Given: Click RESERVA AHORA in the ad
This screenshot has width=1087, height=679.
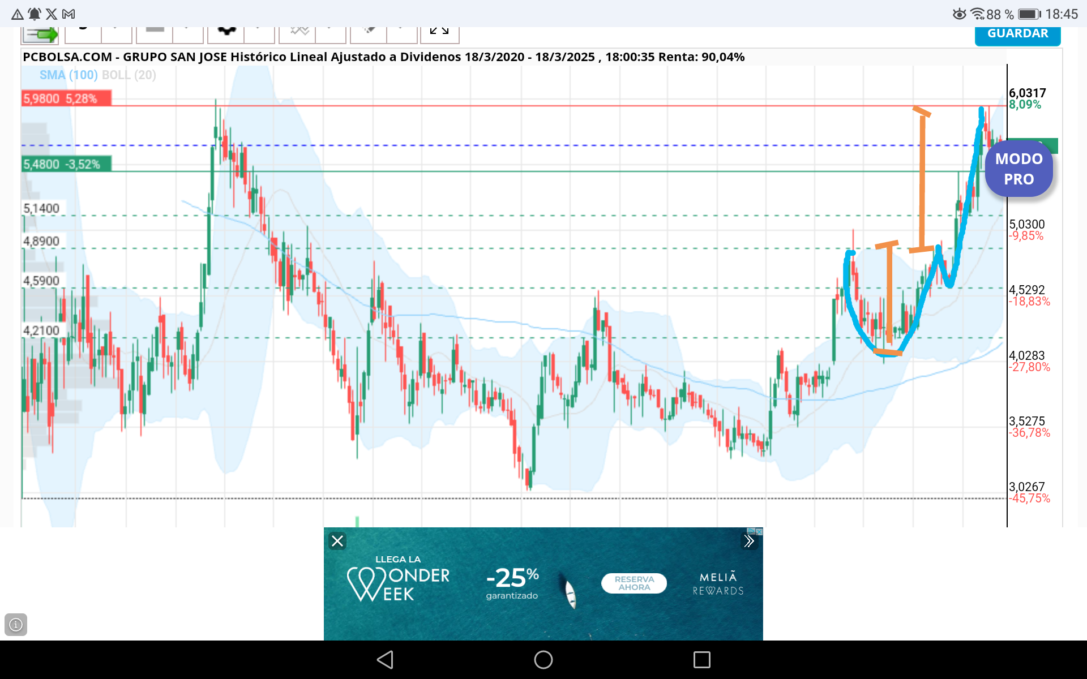Looking at the screenshot, I should [x=634, y=583].
